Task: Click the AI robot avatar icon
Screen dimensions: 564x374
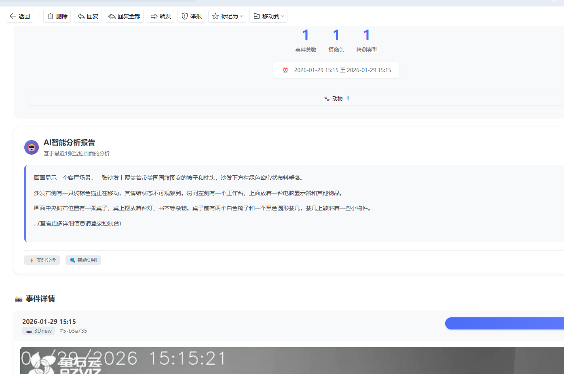Action: [32, 147]
